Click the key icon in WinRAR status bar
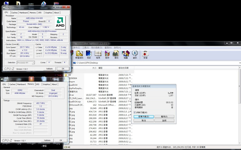Image resolution: width=241 pixels, height=150 pixels. click(69, 147)
